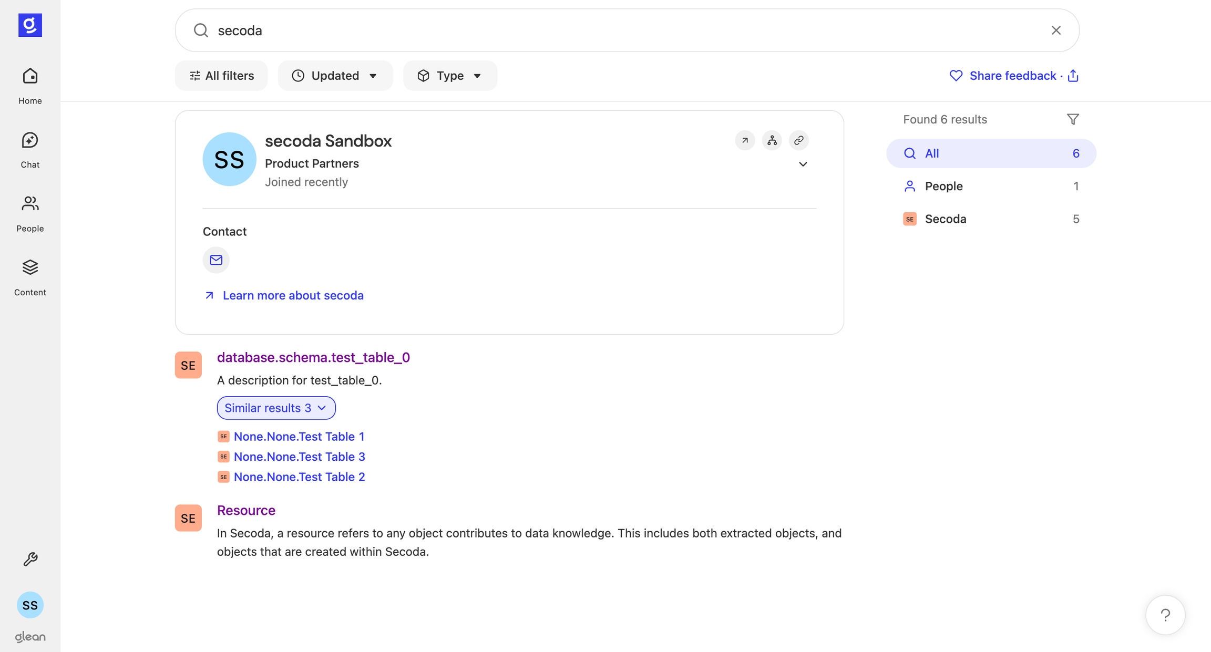
Task: Open the Type filter dropdown
Action: tap(450, 76)
